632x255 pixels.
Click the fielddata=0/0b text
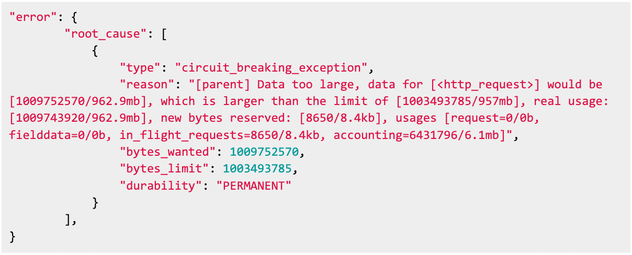(58, 135)
